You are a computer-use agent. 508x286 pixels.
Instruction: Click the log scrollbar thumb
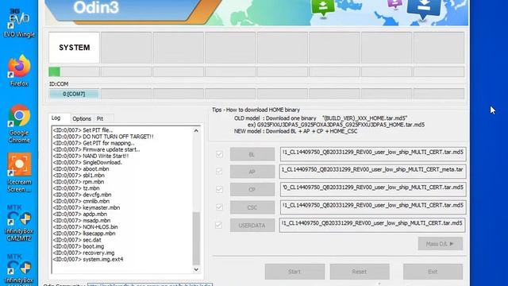pyautogui.click(x=196, y=238)
